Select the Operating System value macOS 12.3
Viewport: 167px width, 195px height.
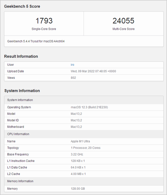(x=89, y=107)
